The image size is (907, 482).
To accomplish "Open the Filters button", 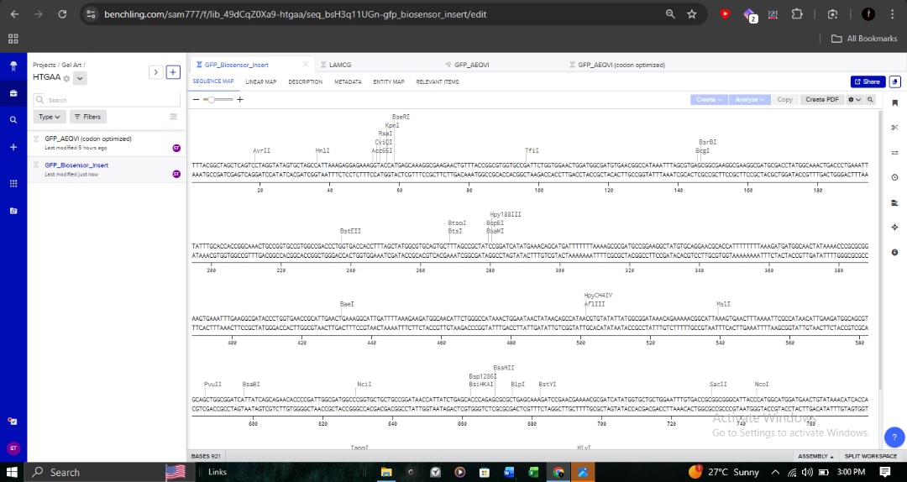I will coord(88,117).
